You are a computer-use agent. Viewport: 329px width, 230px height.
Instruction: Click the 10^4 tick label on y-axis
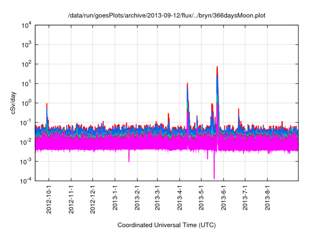click(x=26, y=25)
